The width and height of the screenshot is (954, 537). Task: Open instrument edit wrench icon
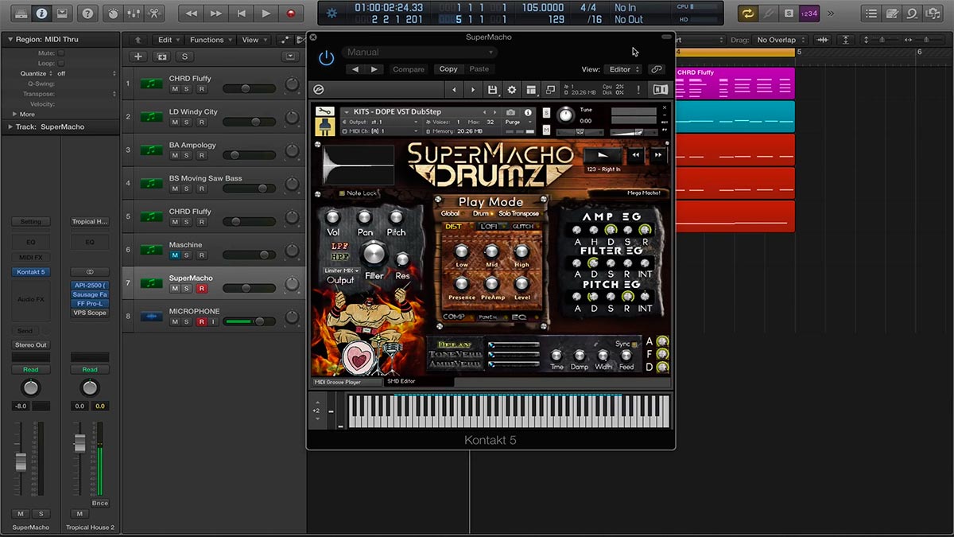click(x=324, y=111)
